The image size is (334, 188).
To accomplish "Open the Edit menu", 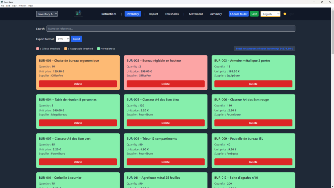I will click(x=8, y=6).
